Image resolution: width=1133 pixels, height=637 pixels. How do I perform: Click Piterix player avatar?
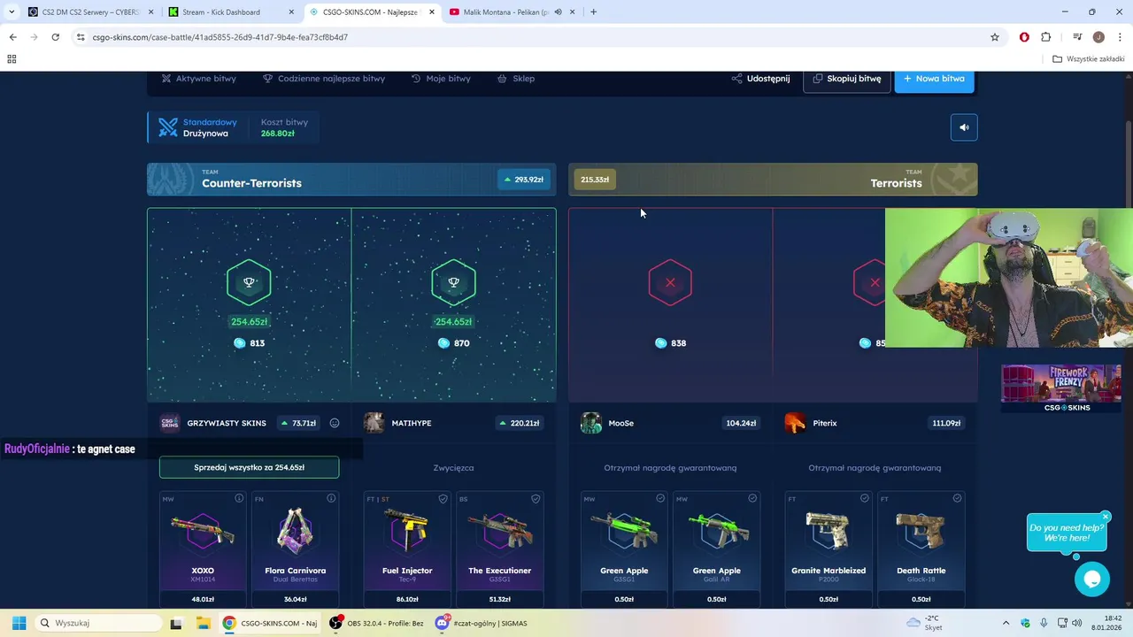click(795, 423)
